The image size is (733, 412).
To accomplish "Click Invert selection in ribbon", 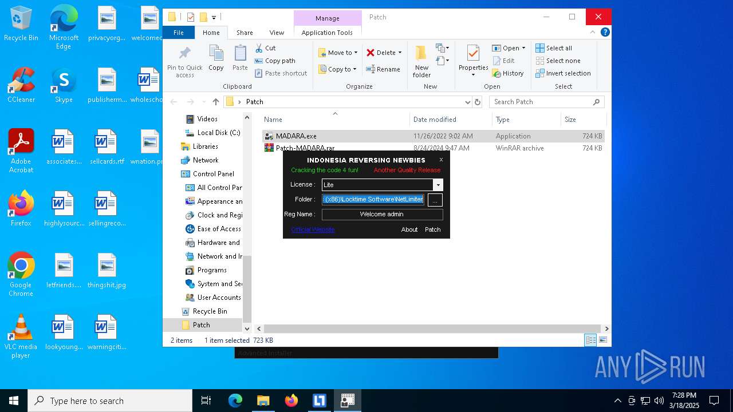I will pyautogui.click(x=563, y=73).
